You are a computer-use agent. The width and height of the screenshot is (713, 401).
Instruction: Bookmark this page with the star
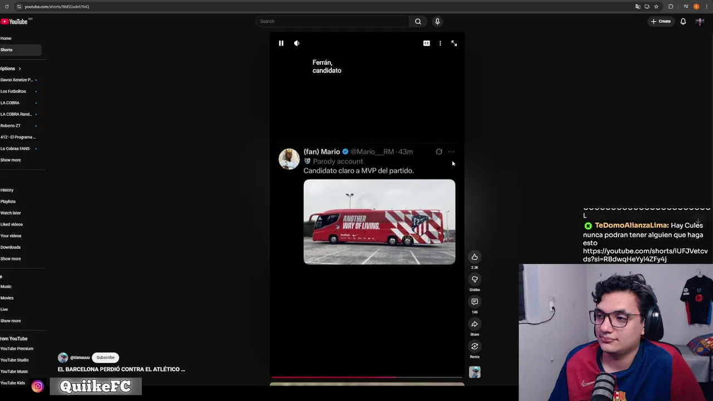[x=656, y=7]
